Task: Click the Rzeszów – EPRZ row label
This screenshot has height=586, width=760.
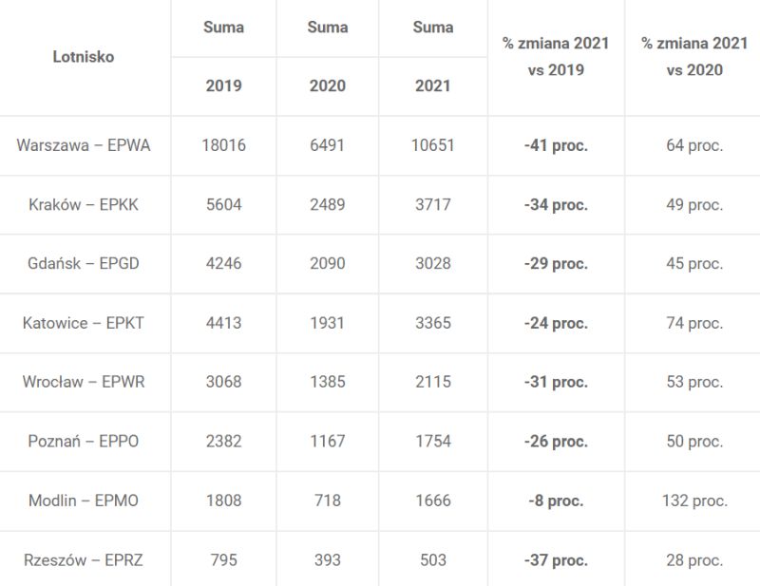Action: 84,560
